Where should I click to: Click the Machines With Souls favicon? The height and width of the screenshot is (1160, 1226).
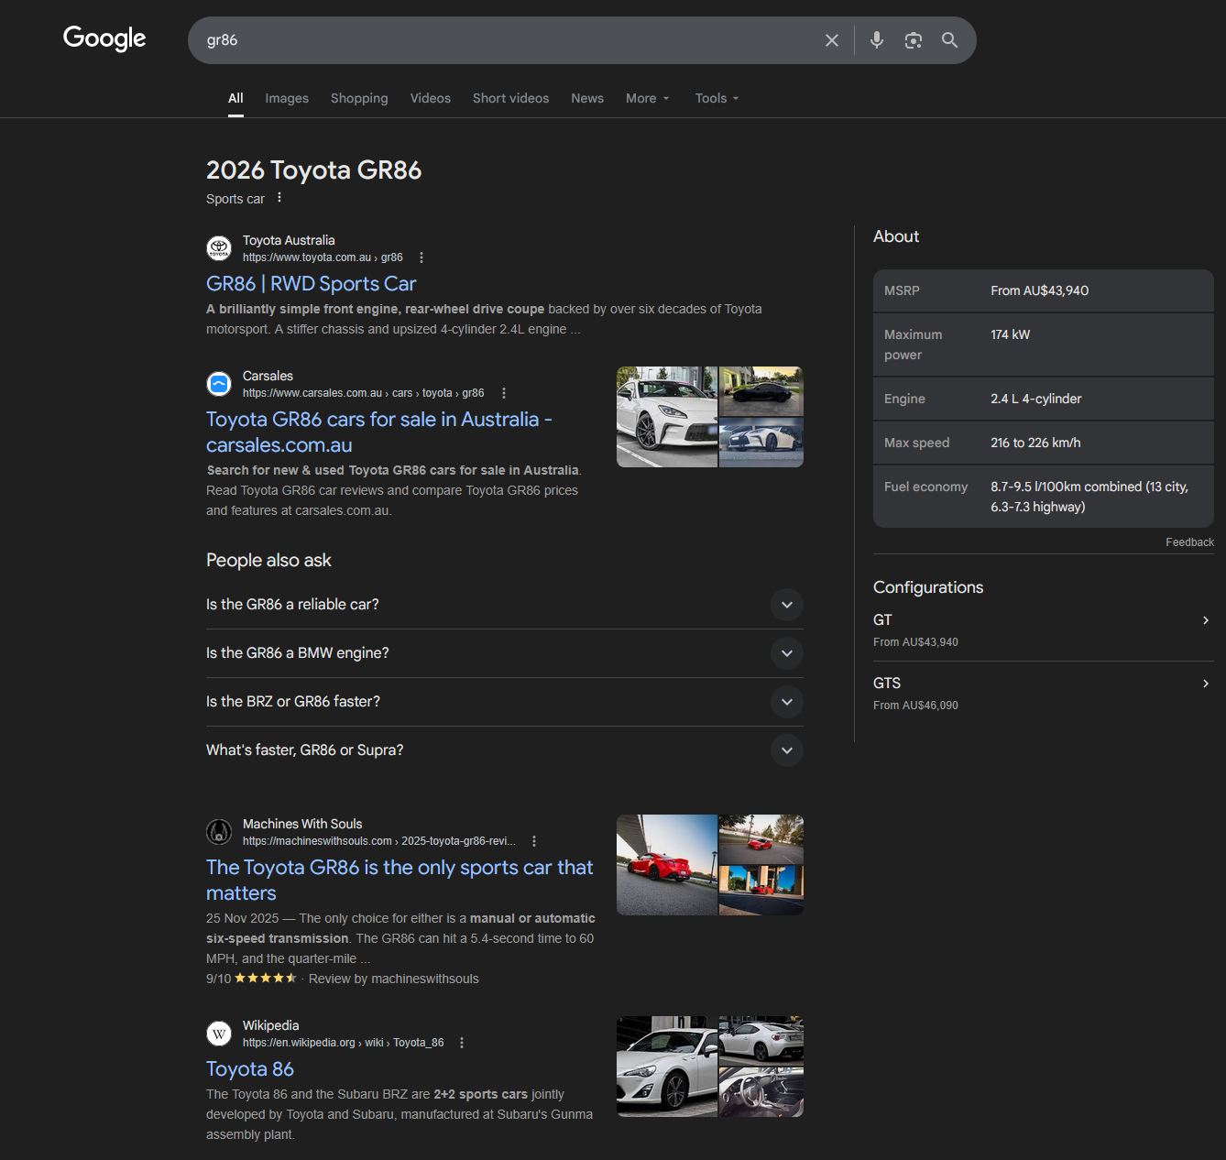pos(219,832)
